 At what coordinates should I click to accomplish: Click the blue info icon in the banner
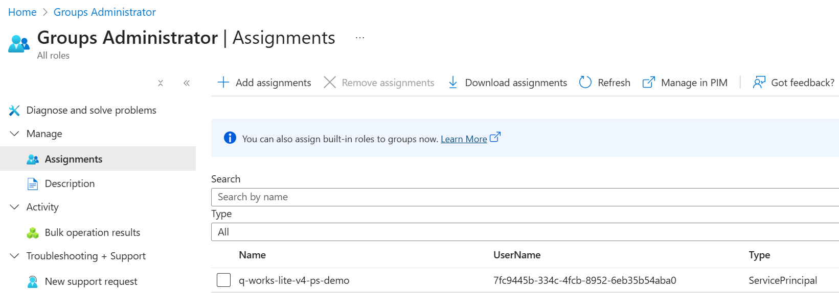point(230,138)
